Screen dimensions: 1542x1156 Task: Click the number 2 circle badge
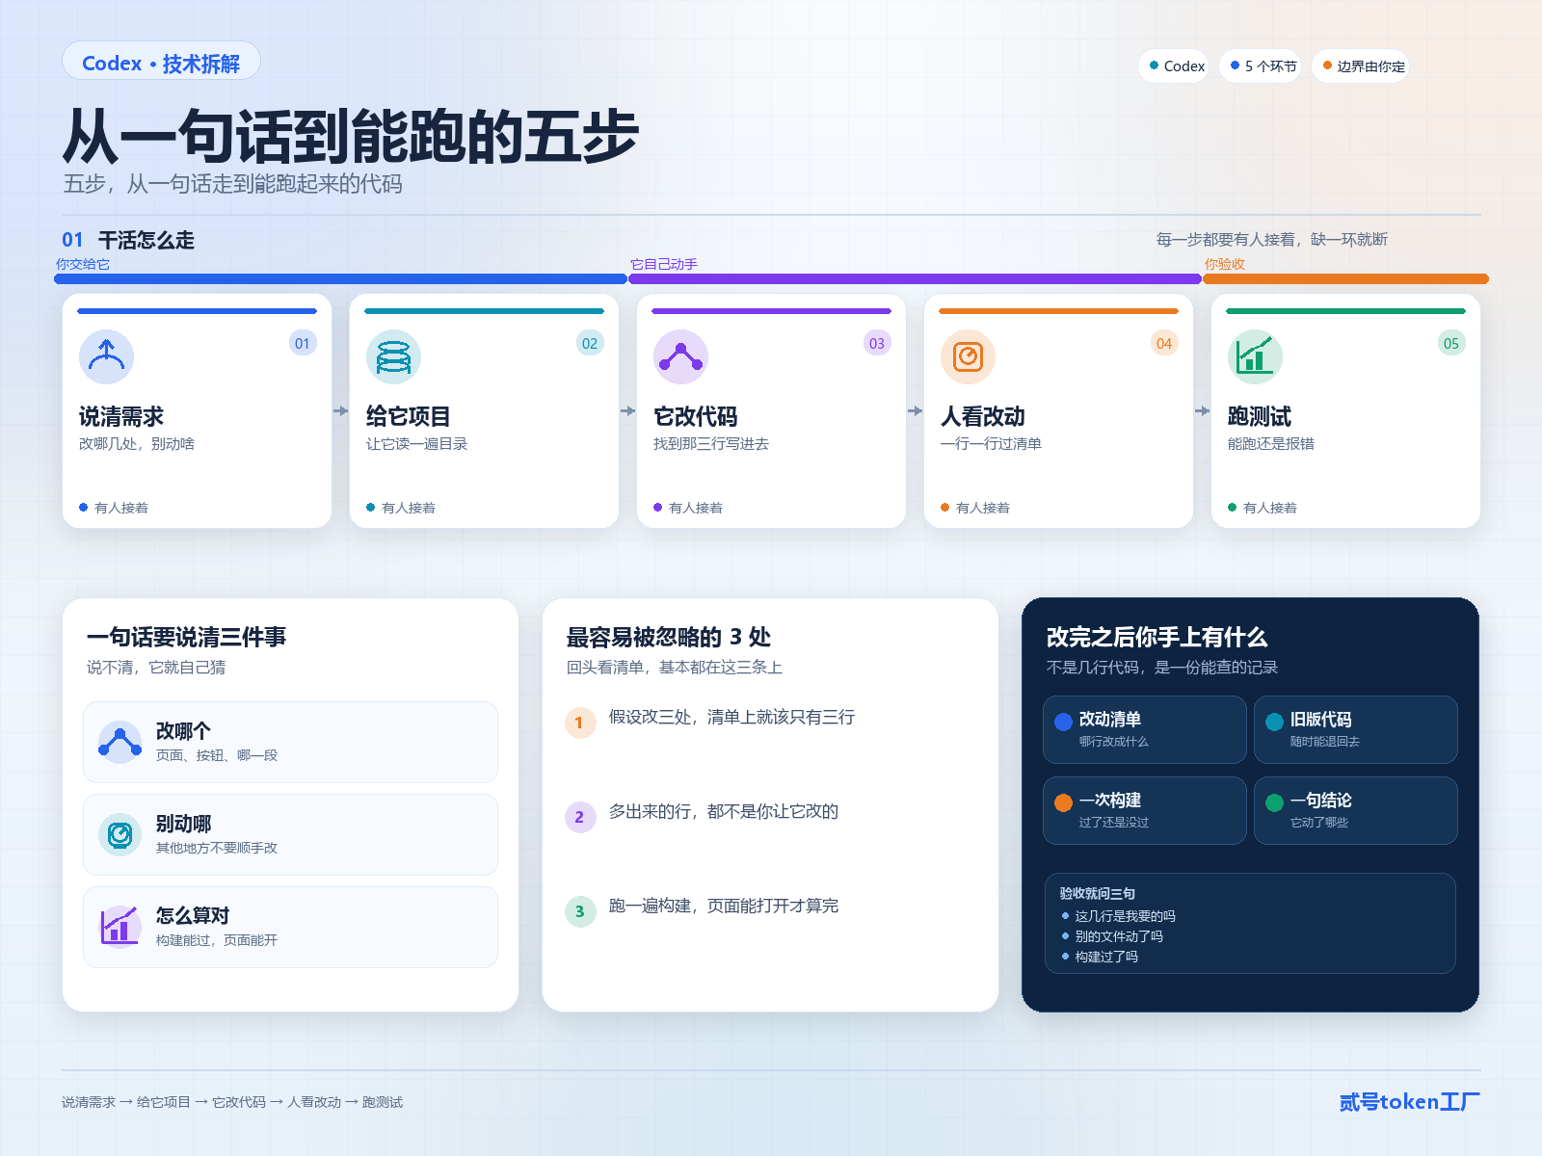(x=580, y=817)
